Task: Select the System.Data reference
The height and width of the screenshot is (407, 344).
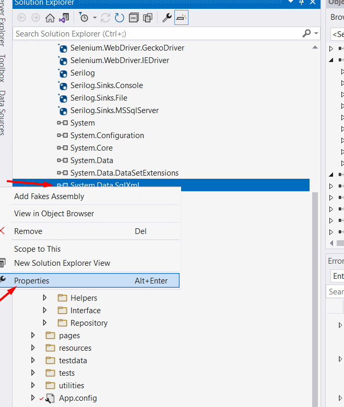Action: click(91, 161)
